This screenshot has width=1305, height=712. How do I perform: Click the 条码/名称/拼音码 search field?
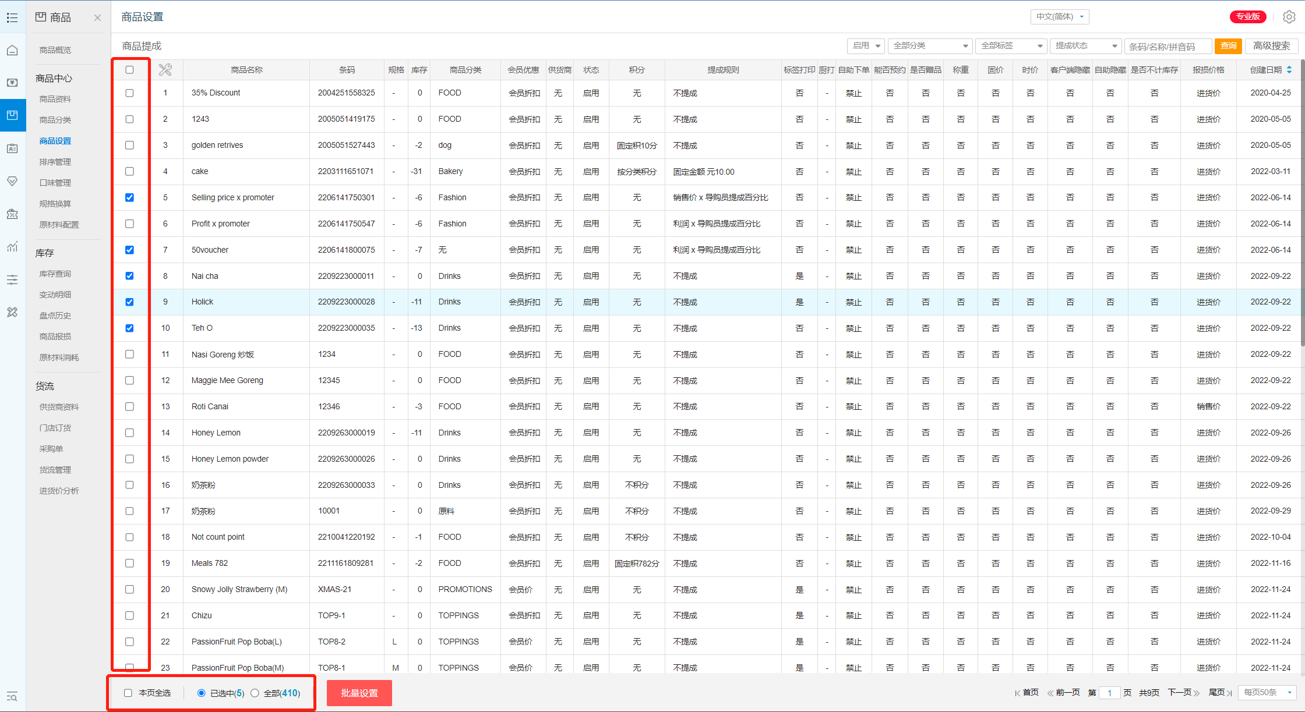1168,47
